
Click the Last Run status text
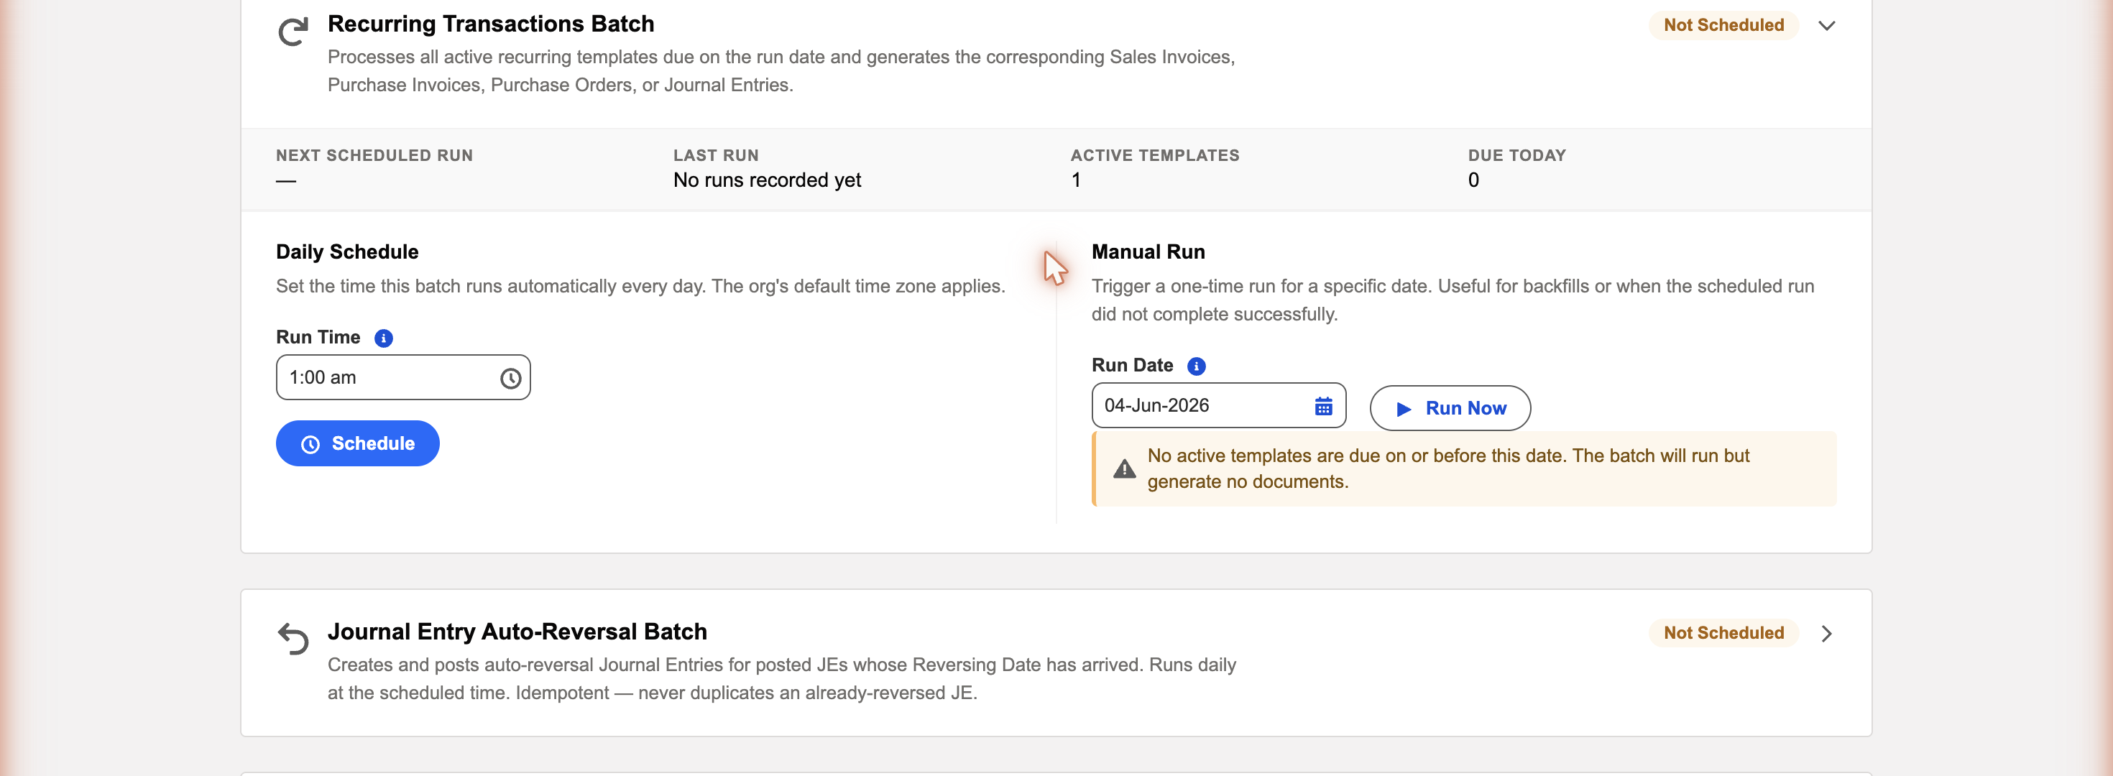click(767, 180)
